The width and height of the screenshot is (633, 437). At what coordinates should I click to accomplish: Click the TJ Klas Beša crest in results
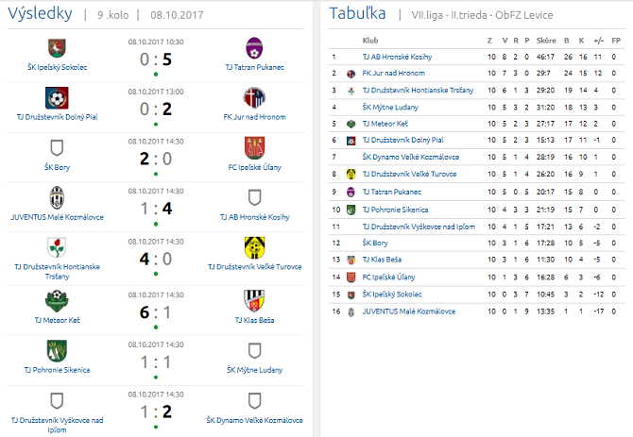pos(253,298)
